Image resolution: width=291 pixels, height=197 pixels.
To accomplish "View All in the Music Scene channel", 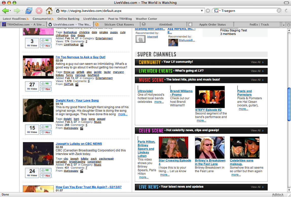I will click(257, 80).
